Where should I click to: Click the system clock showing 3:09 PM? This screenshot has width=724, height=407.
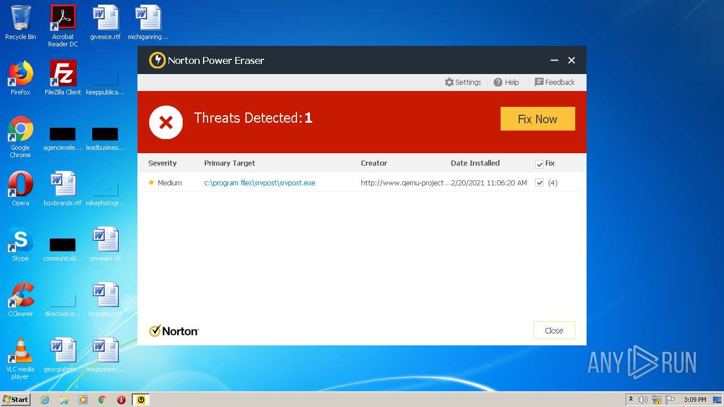(695, 400)
